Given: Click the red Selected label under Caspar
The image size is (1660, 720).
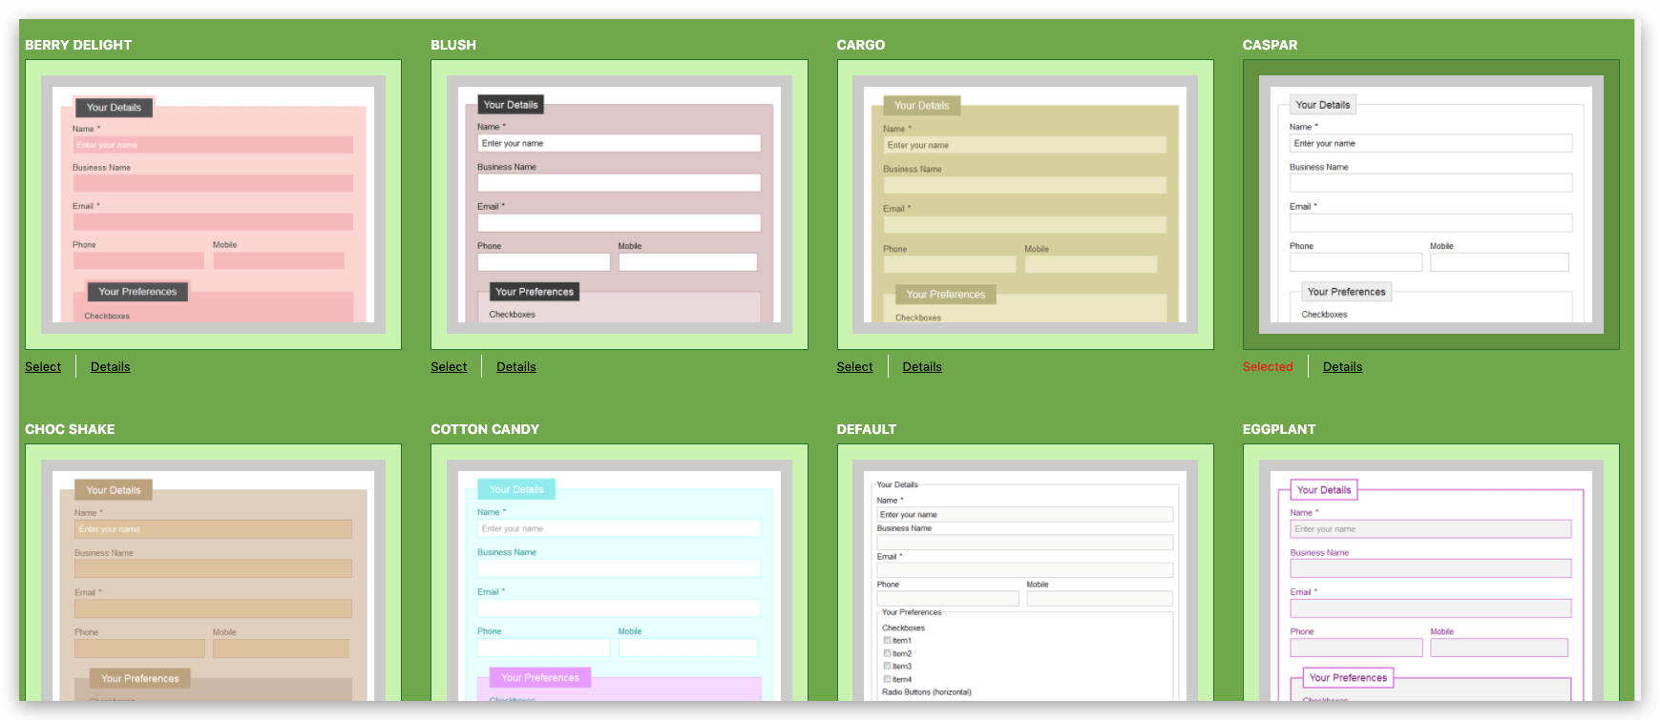Looking at the screenshot, I should pyautogui.click(x=1268, y=367).
